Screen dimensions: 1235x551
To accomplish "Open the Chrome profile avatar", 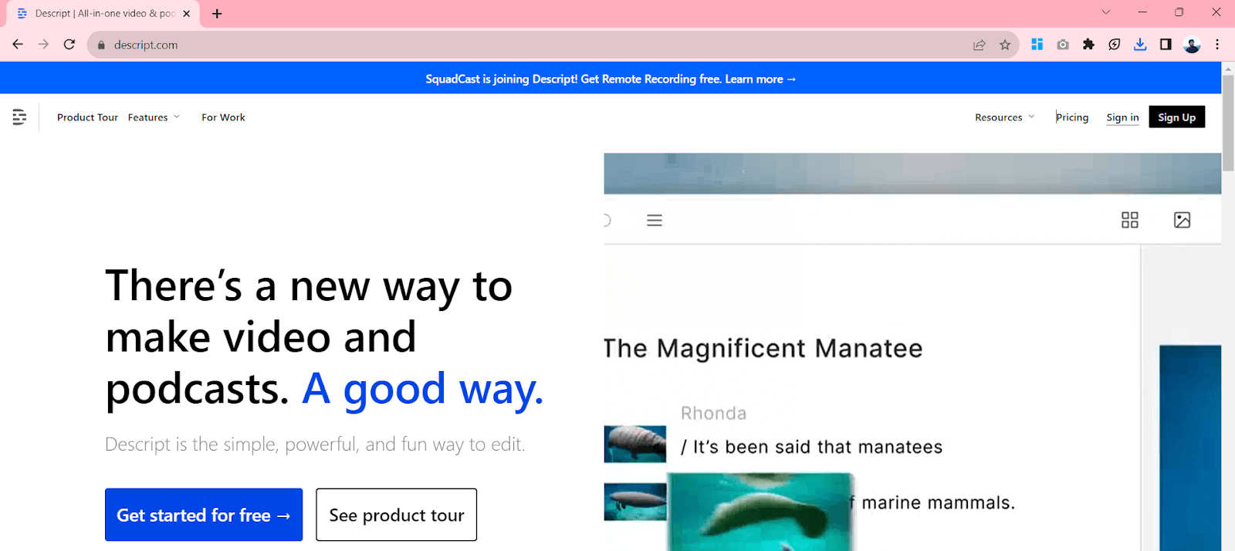I will pos(1192,45).
